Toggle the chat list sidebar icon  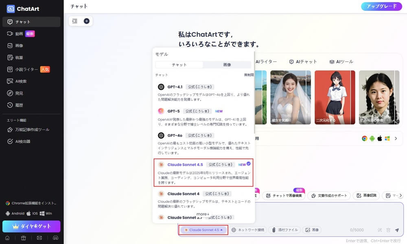[x=75, y=21]
